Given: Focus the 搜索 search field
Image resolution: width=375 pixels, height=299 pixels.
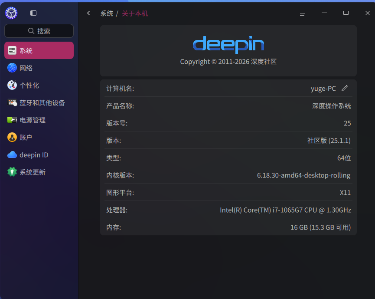Looking at the screenshot, I should tap(39, 31).
